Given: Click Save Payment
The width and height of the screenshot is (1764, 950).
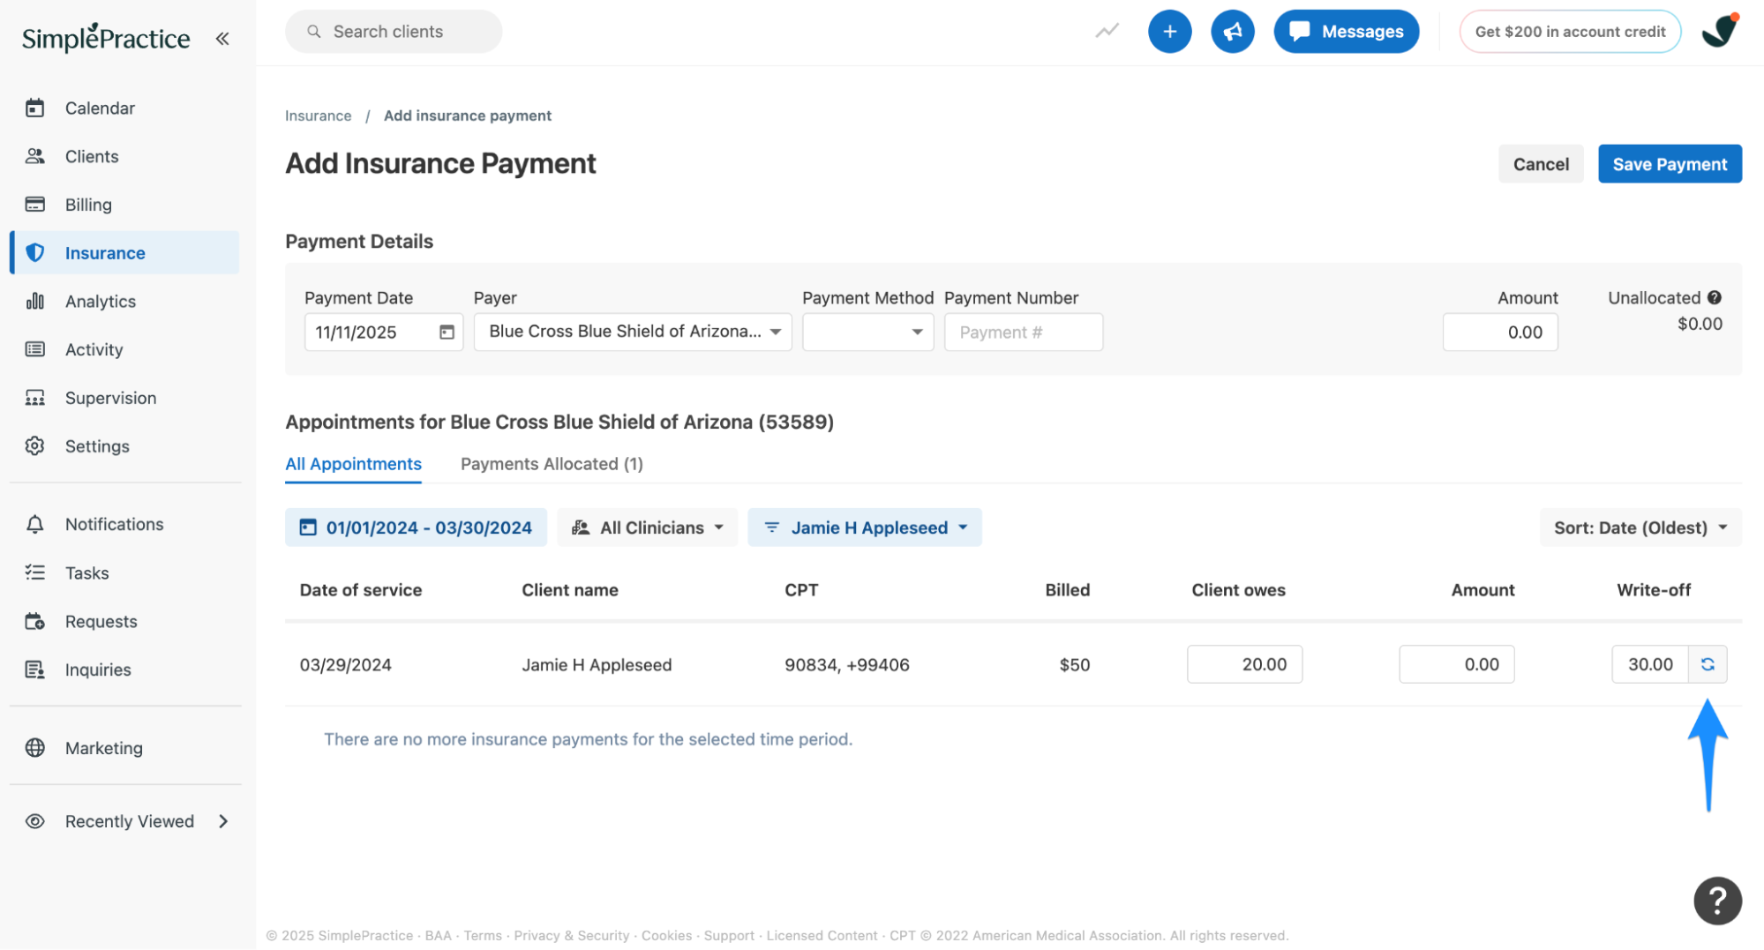Looking at the screenshot, I should pyautogui.click(x=1670, y=164).
